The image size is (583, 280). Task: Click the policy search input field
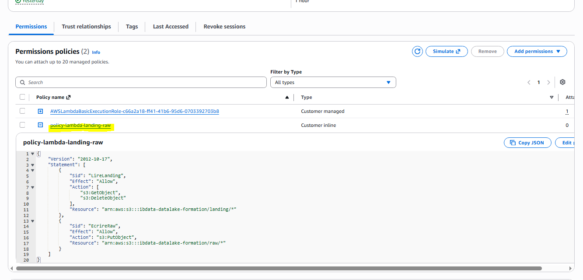coord(141,82)
